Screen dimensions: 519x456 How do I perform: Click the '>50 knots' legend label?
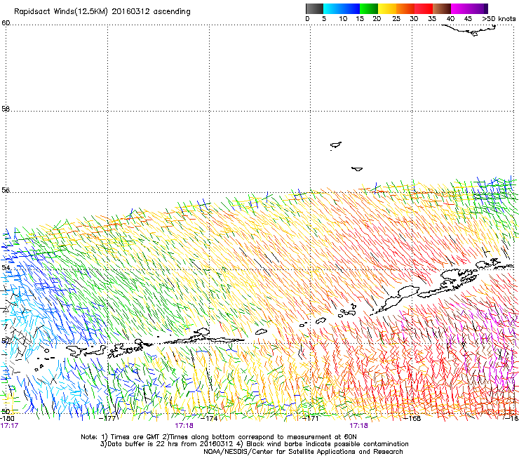point(499,19)
